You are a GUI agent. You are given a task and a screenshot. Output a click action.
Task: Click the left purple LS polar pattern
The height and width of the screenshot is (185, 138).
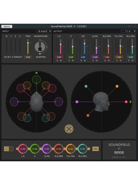14,102
